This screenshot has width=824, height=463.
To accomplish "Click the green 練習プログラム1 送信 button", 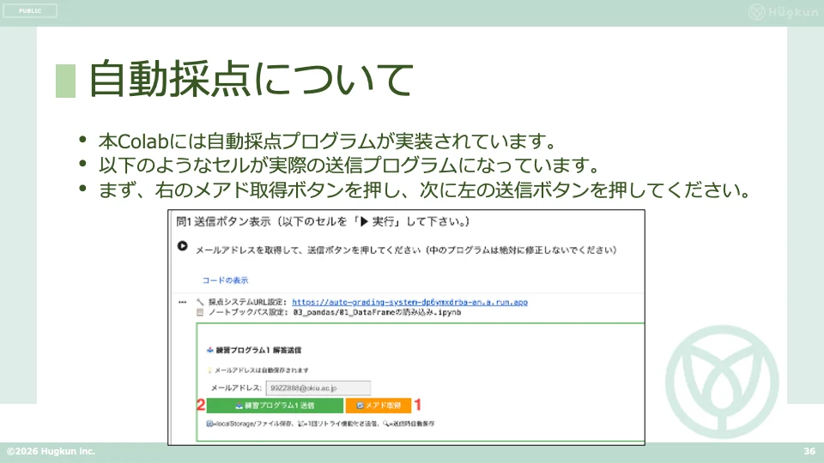I will (275, 406).
